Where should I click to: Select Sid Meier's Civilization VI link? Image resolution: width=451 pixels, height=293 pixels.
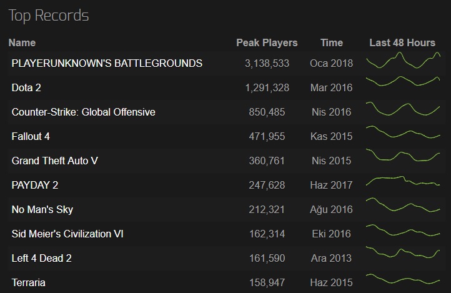[67, 234]
